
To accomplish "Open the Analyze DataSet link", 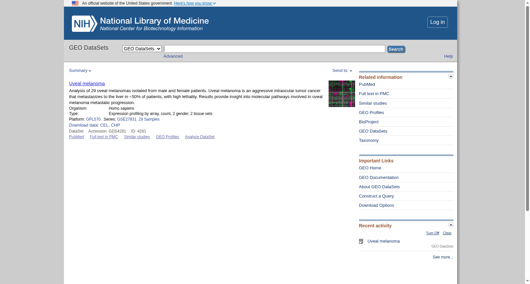I will pyautogui.click(x=199, y=137).
